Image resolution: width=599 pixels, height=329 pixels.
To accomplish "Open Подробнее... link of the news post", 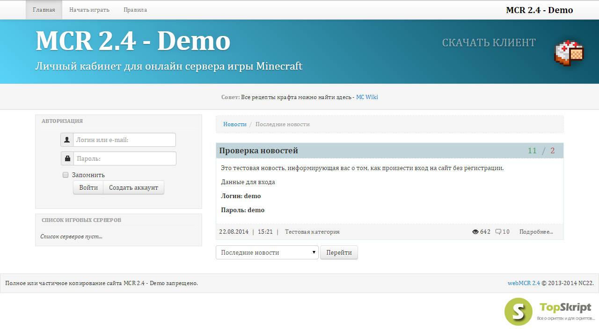I will (x=536, y=232).
